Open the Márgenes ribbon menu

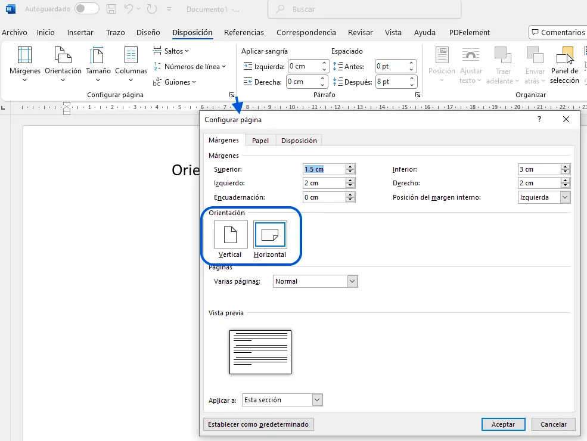[24, 64]
